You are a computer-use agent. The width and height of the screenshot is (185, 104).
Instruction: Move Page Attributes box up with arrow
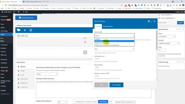coord(177,29)
